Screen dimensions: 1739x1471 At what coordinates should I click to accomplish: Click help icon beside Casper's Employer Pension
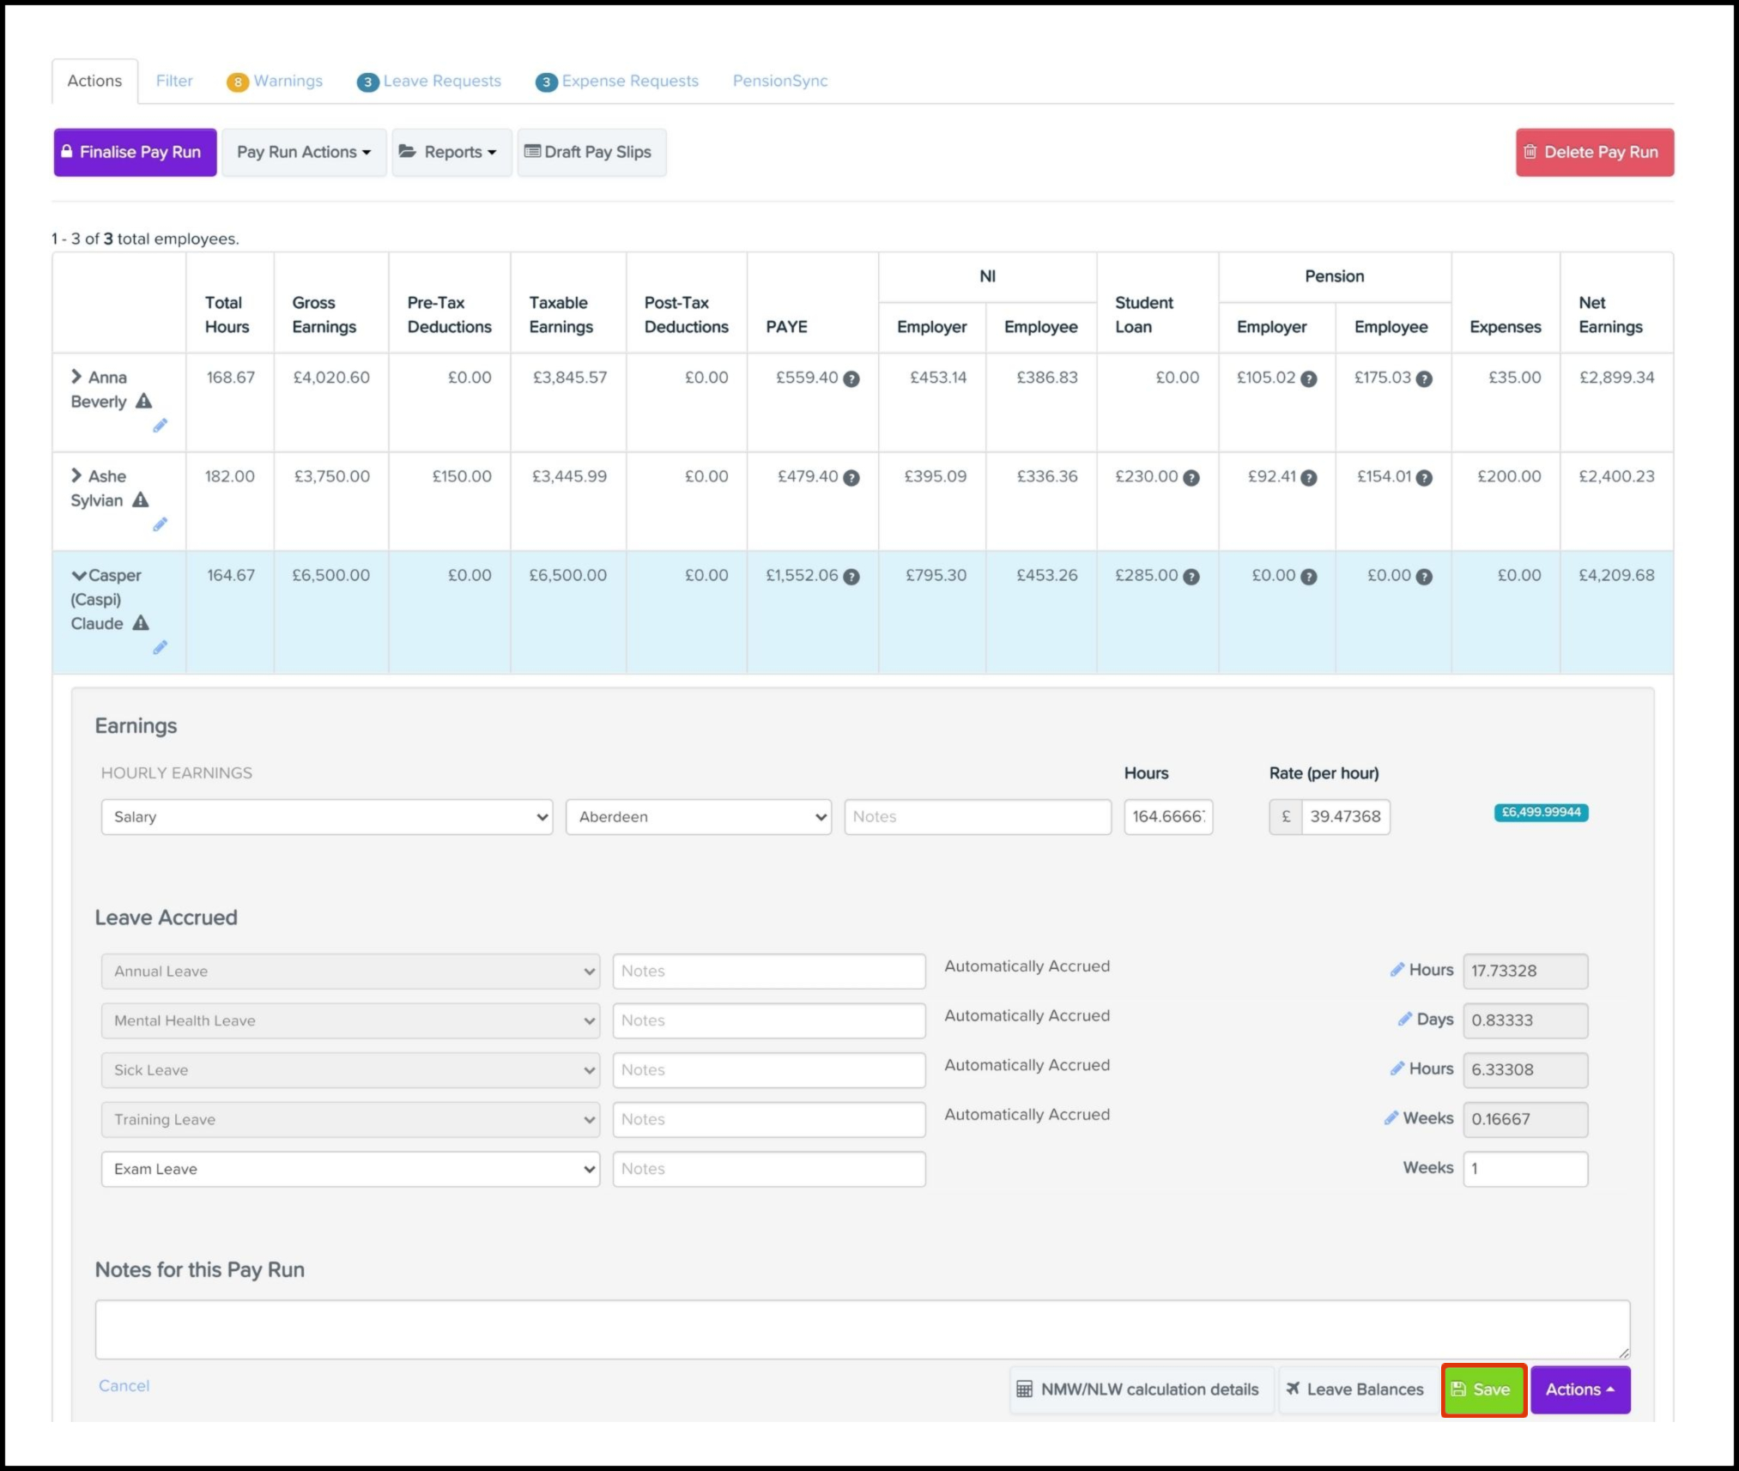click(x=1308, y=577)
